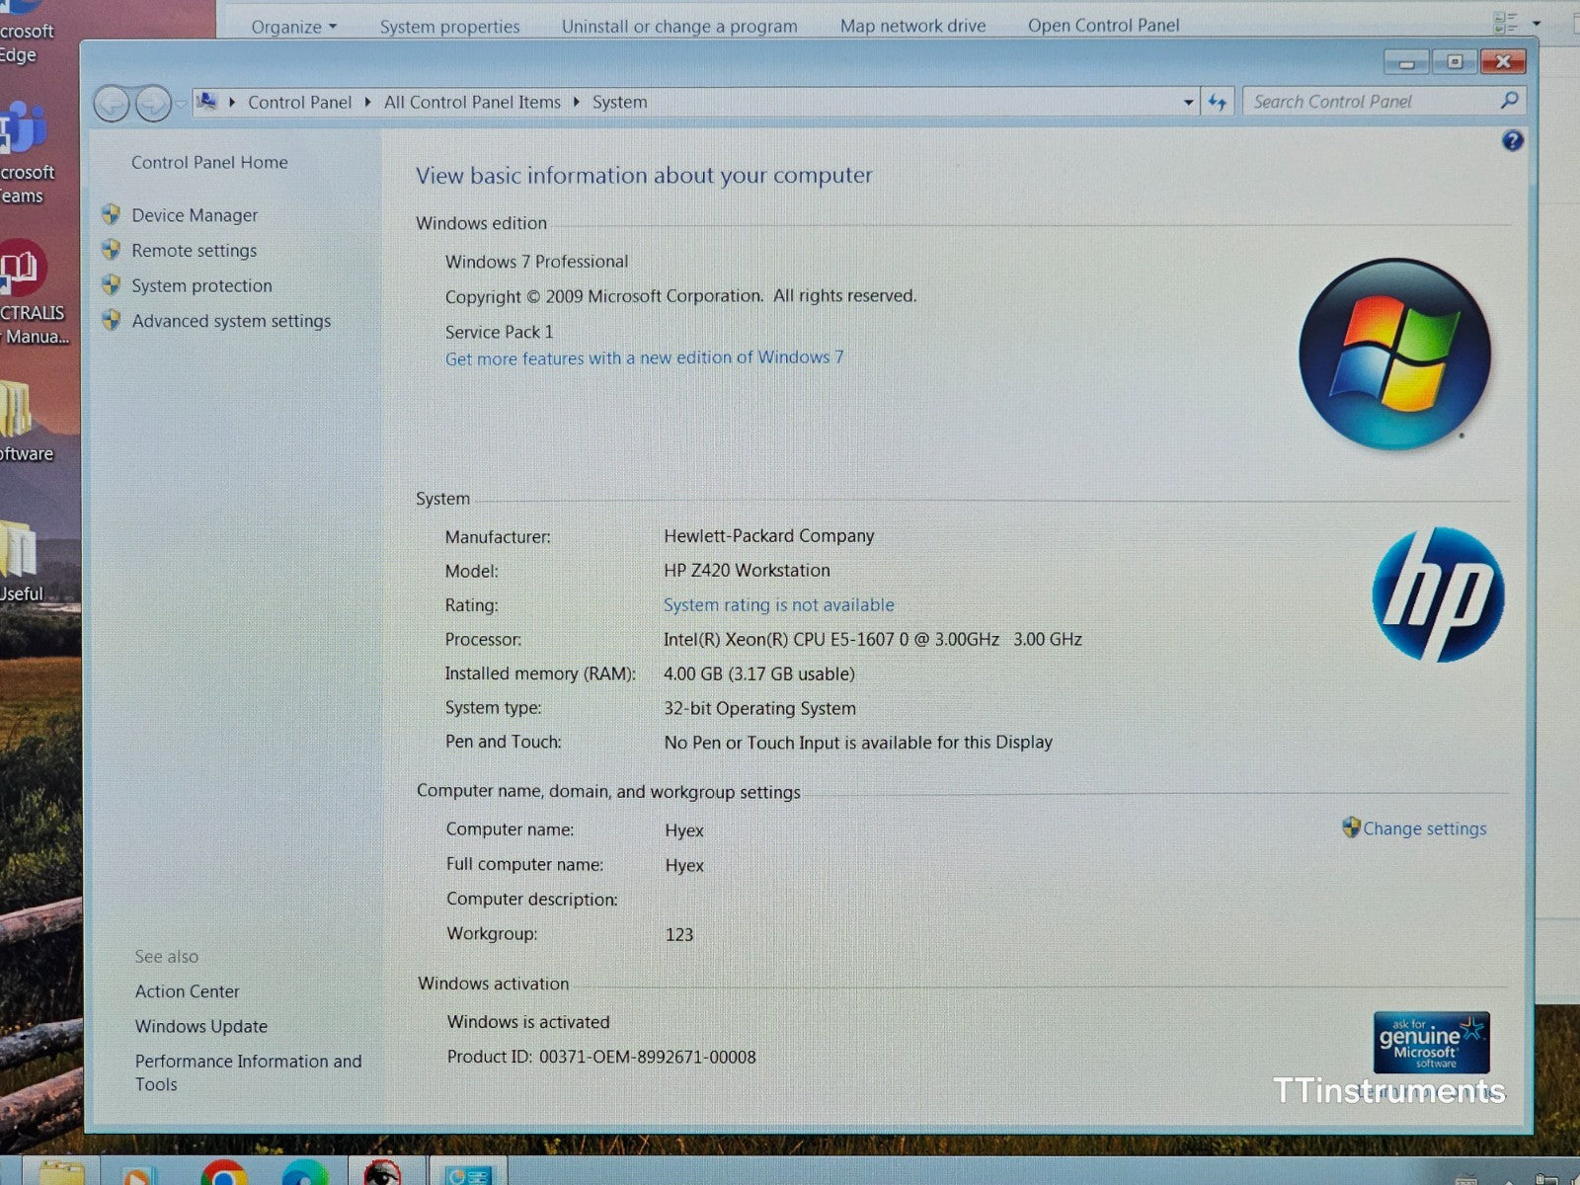Click the magnifier search icon
This screenshot has width=1580, height=1185.
pos(1509,101)
